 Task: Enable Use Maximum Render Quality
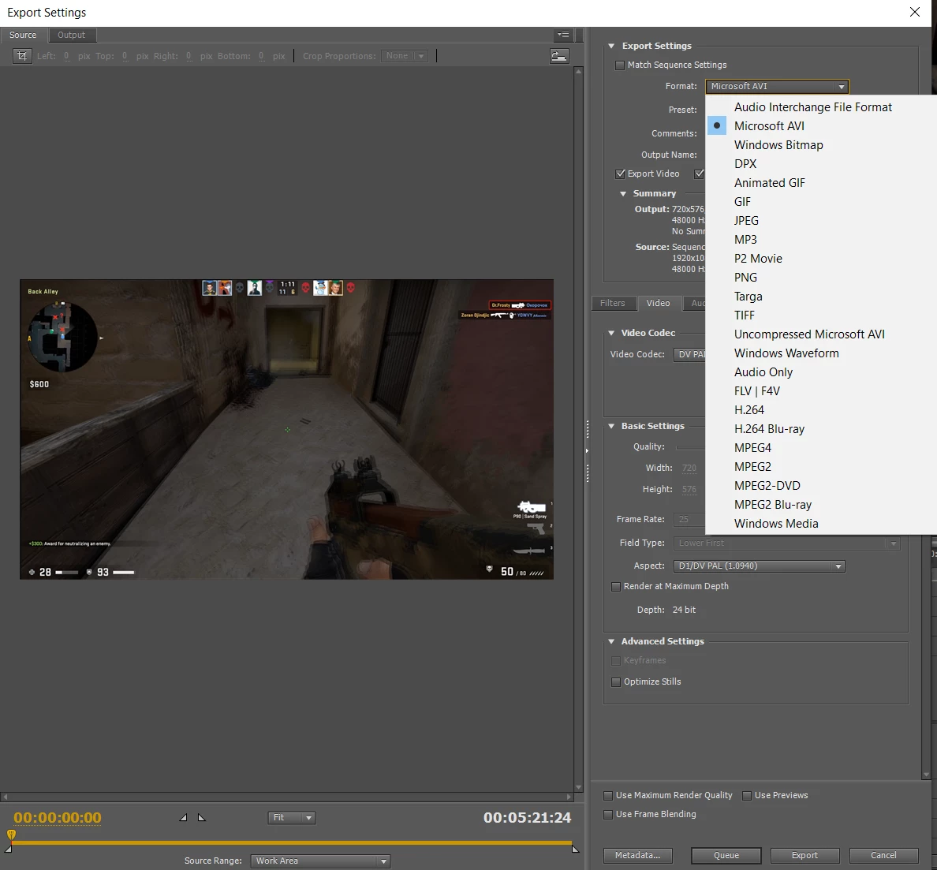608,795
